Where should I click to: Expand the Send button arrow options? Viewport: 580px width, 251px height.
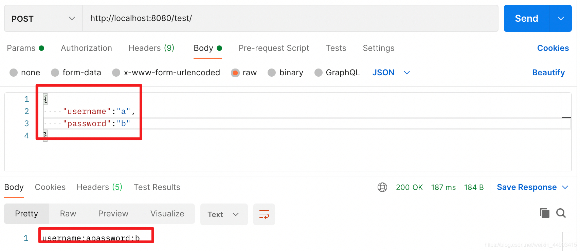(x=561, y=18)
